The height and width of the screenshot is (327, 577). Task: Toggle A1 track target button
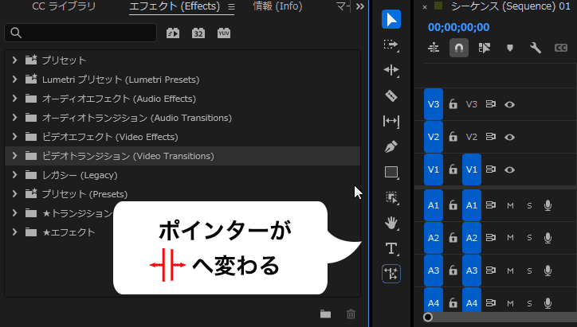tap(471, 205)
